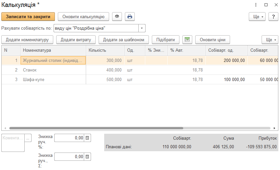The width and height of the screenshot is (280, 170).
Task: Click the green table settings icon
Action: tap(187, 40)
